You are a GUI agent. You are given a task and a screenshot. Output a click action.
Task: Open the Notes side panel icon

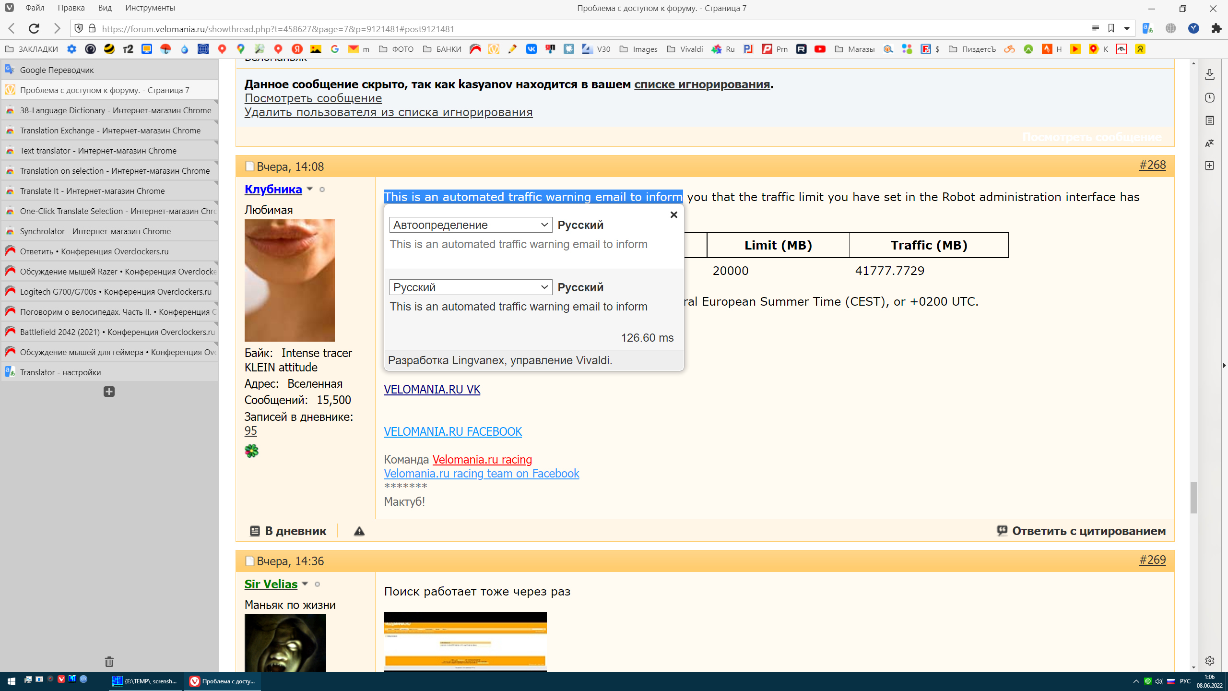pyautogui.click(x=1209, y=120)
